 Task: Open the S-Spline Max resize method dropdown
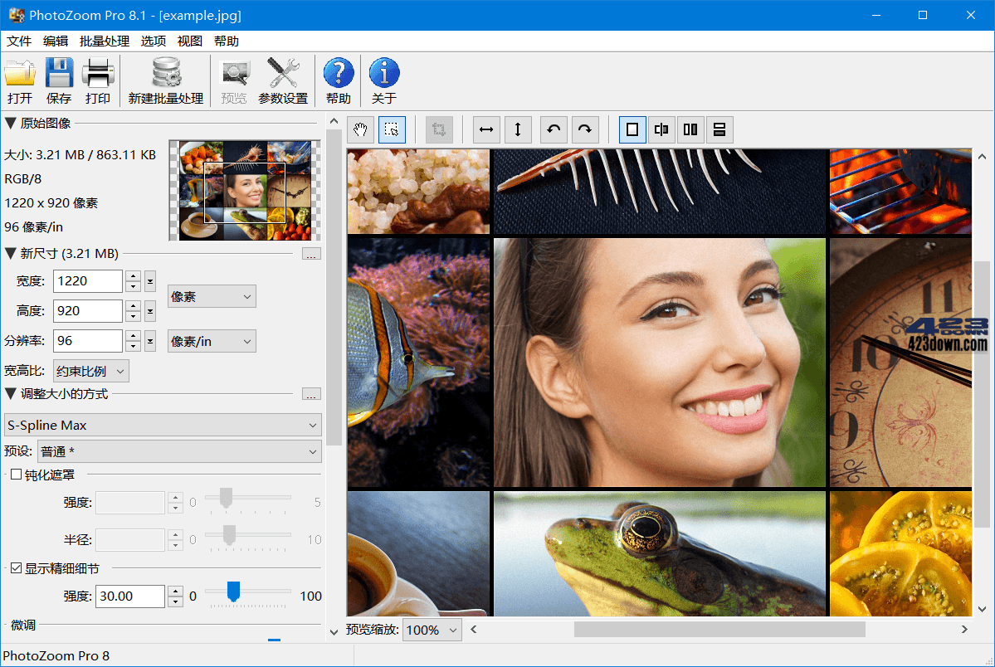coord(163,424)
